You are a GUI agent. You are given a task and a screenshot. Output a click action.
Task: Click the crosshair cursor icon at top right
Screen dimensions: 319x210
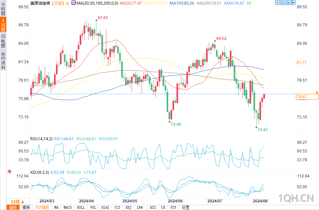[278, 3]
